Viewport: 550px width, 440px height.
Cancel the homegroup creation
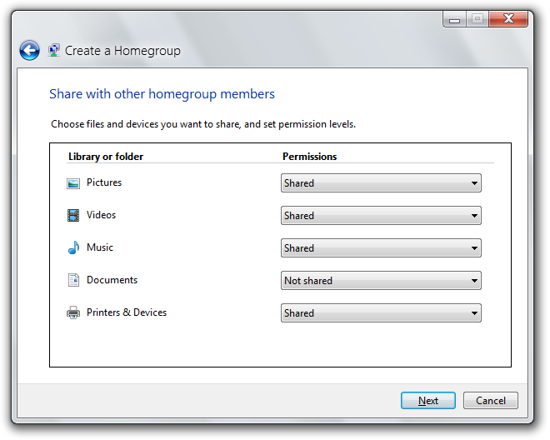point(491,401)
